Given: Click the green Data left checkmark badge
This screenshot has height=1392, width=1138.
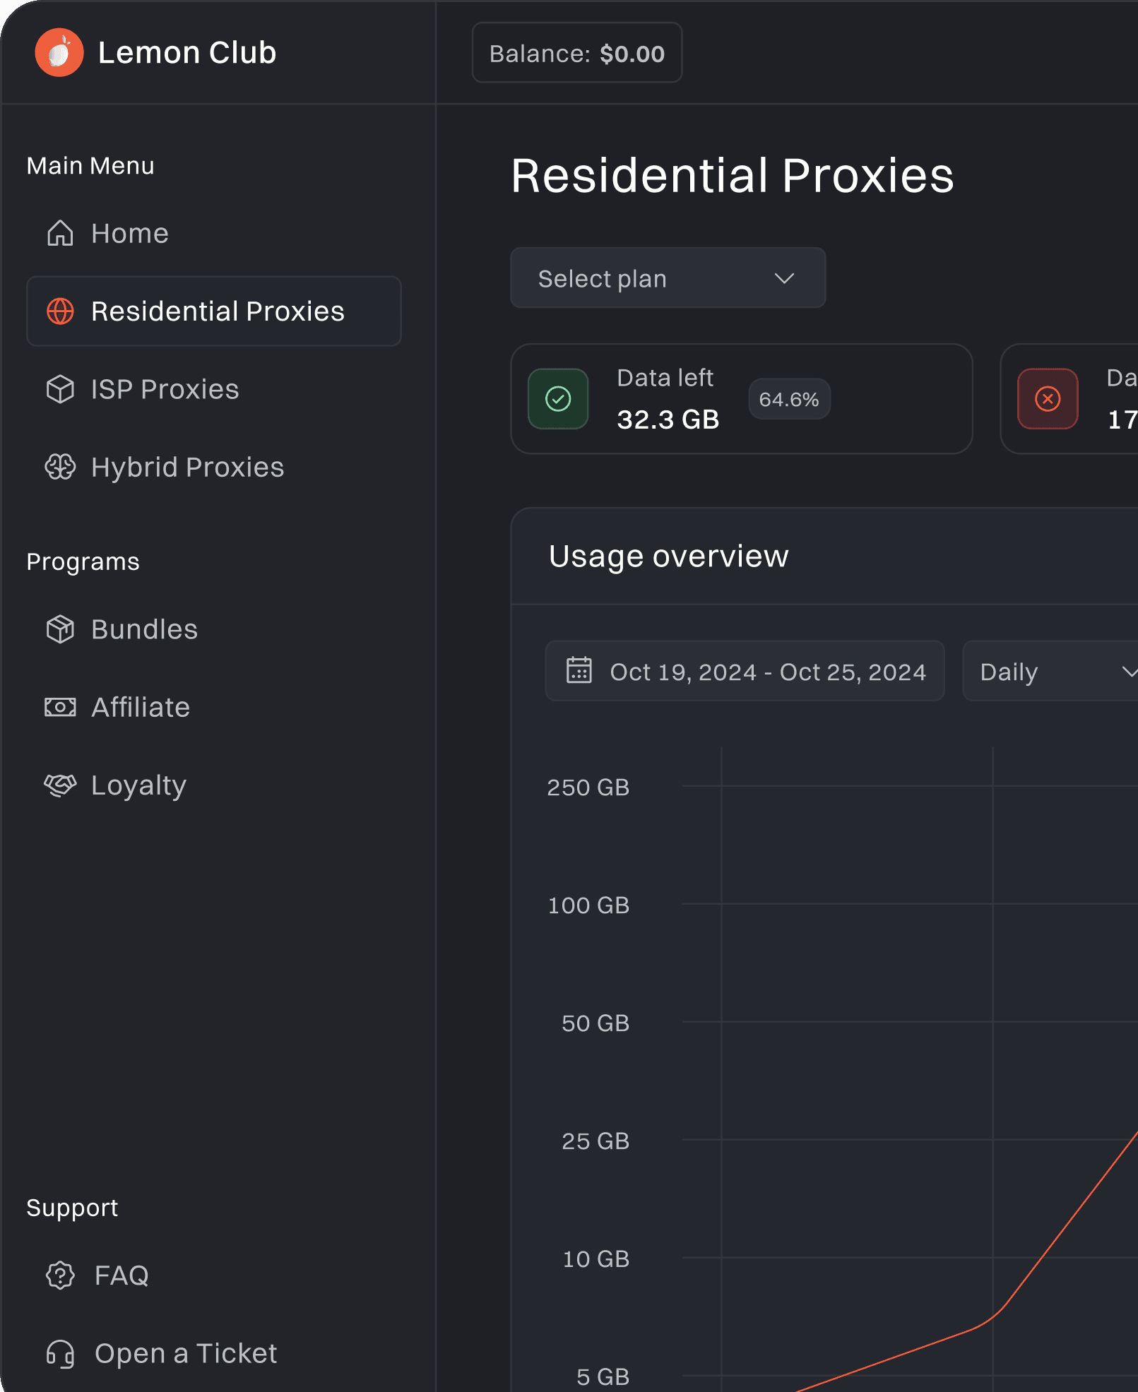Looking at the screenshot, I should [x=558, y=399].
